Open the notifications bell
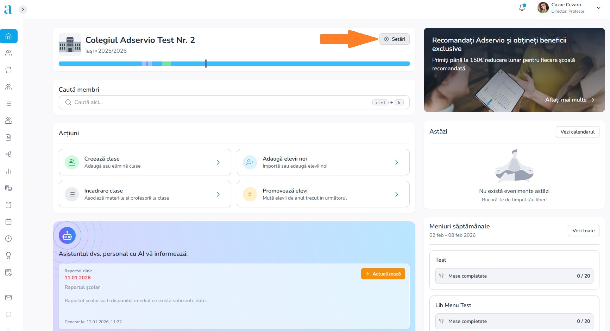The height and width of the screenshot is (331, 610). pos(522,7)
